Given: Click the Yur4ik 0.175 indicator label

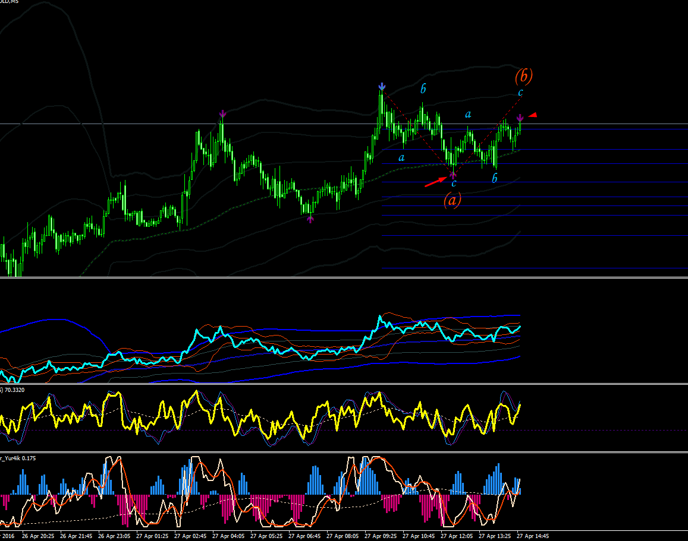Looking at the screenshot, I should (18, 458).
